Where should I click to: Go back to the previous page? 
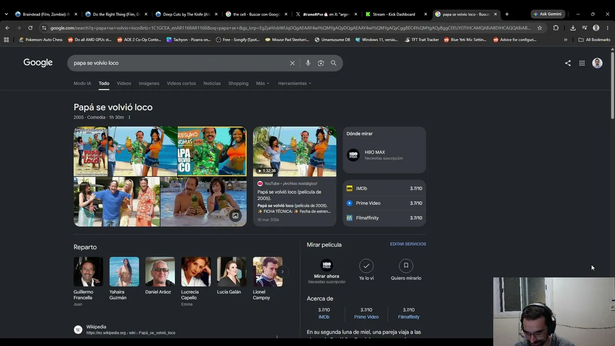[x=7, y=28]
